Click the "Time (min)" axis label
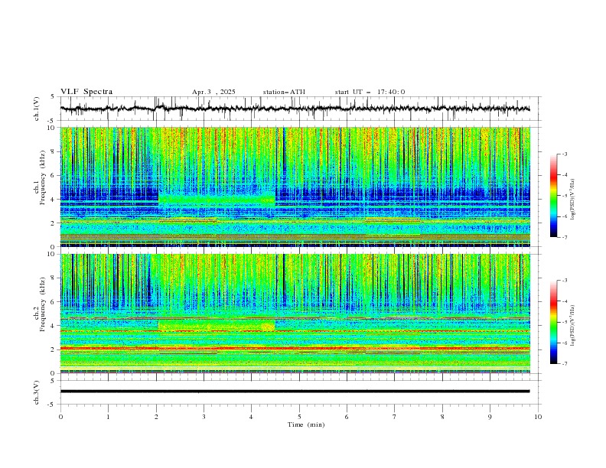Viewport: 606px width, 468px height. pyautogui.click(x=306, y=424)
